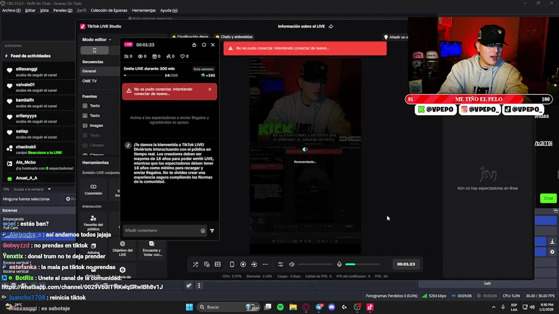Open Spotify from the taskbar
Viewport: 559px width, 314px height.
[x=280, y=307]
